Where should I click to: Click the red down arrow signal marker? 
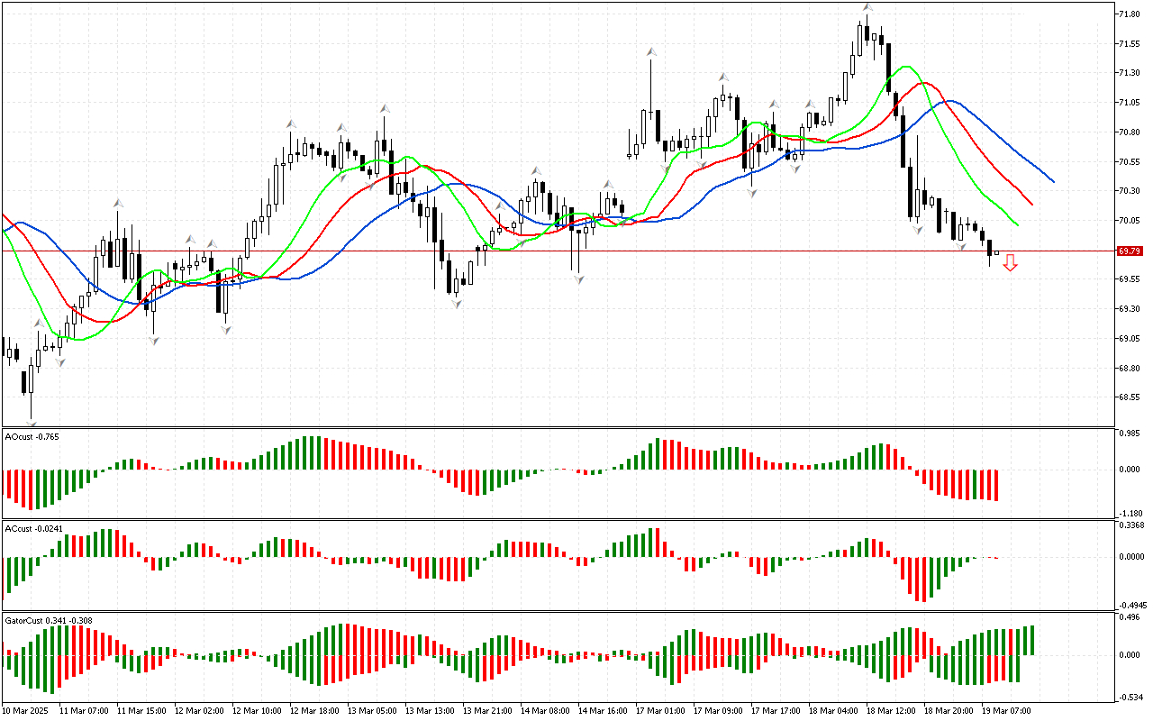point(1010,262)
